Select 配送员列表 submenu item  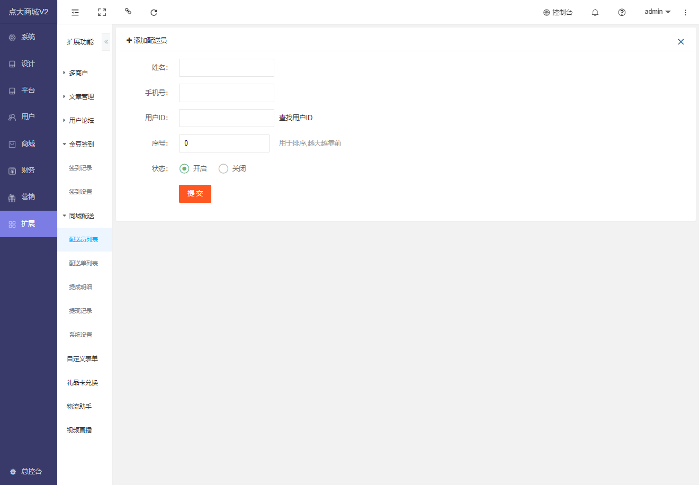(x=85, y=239)
